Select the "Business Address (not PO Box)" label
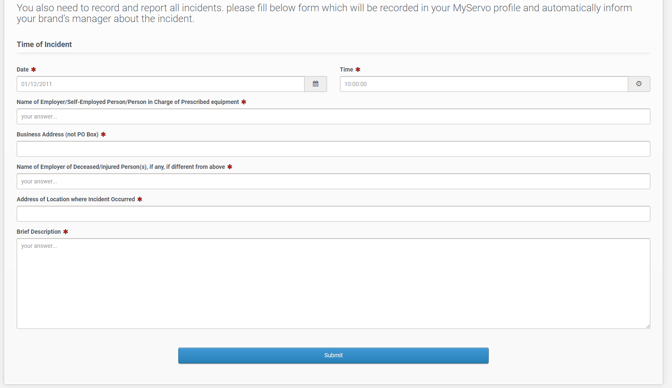 57,134
